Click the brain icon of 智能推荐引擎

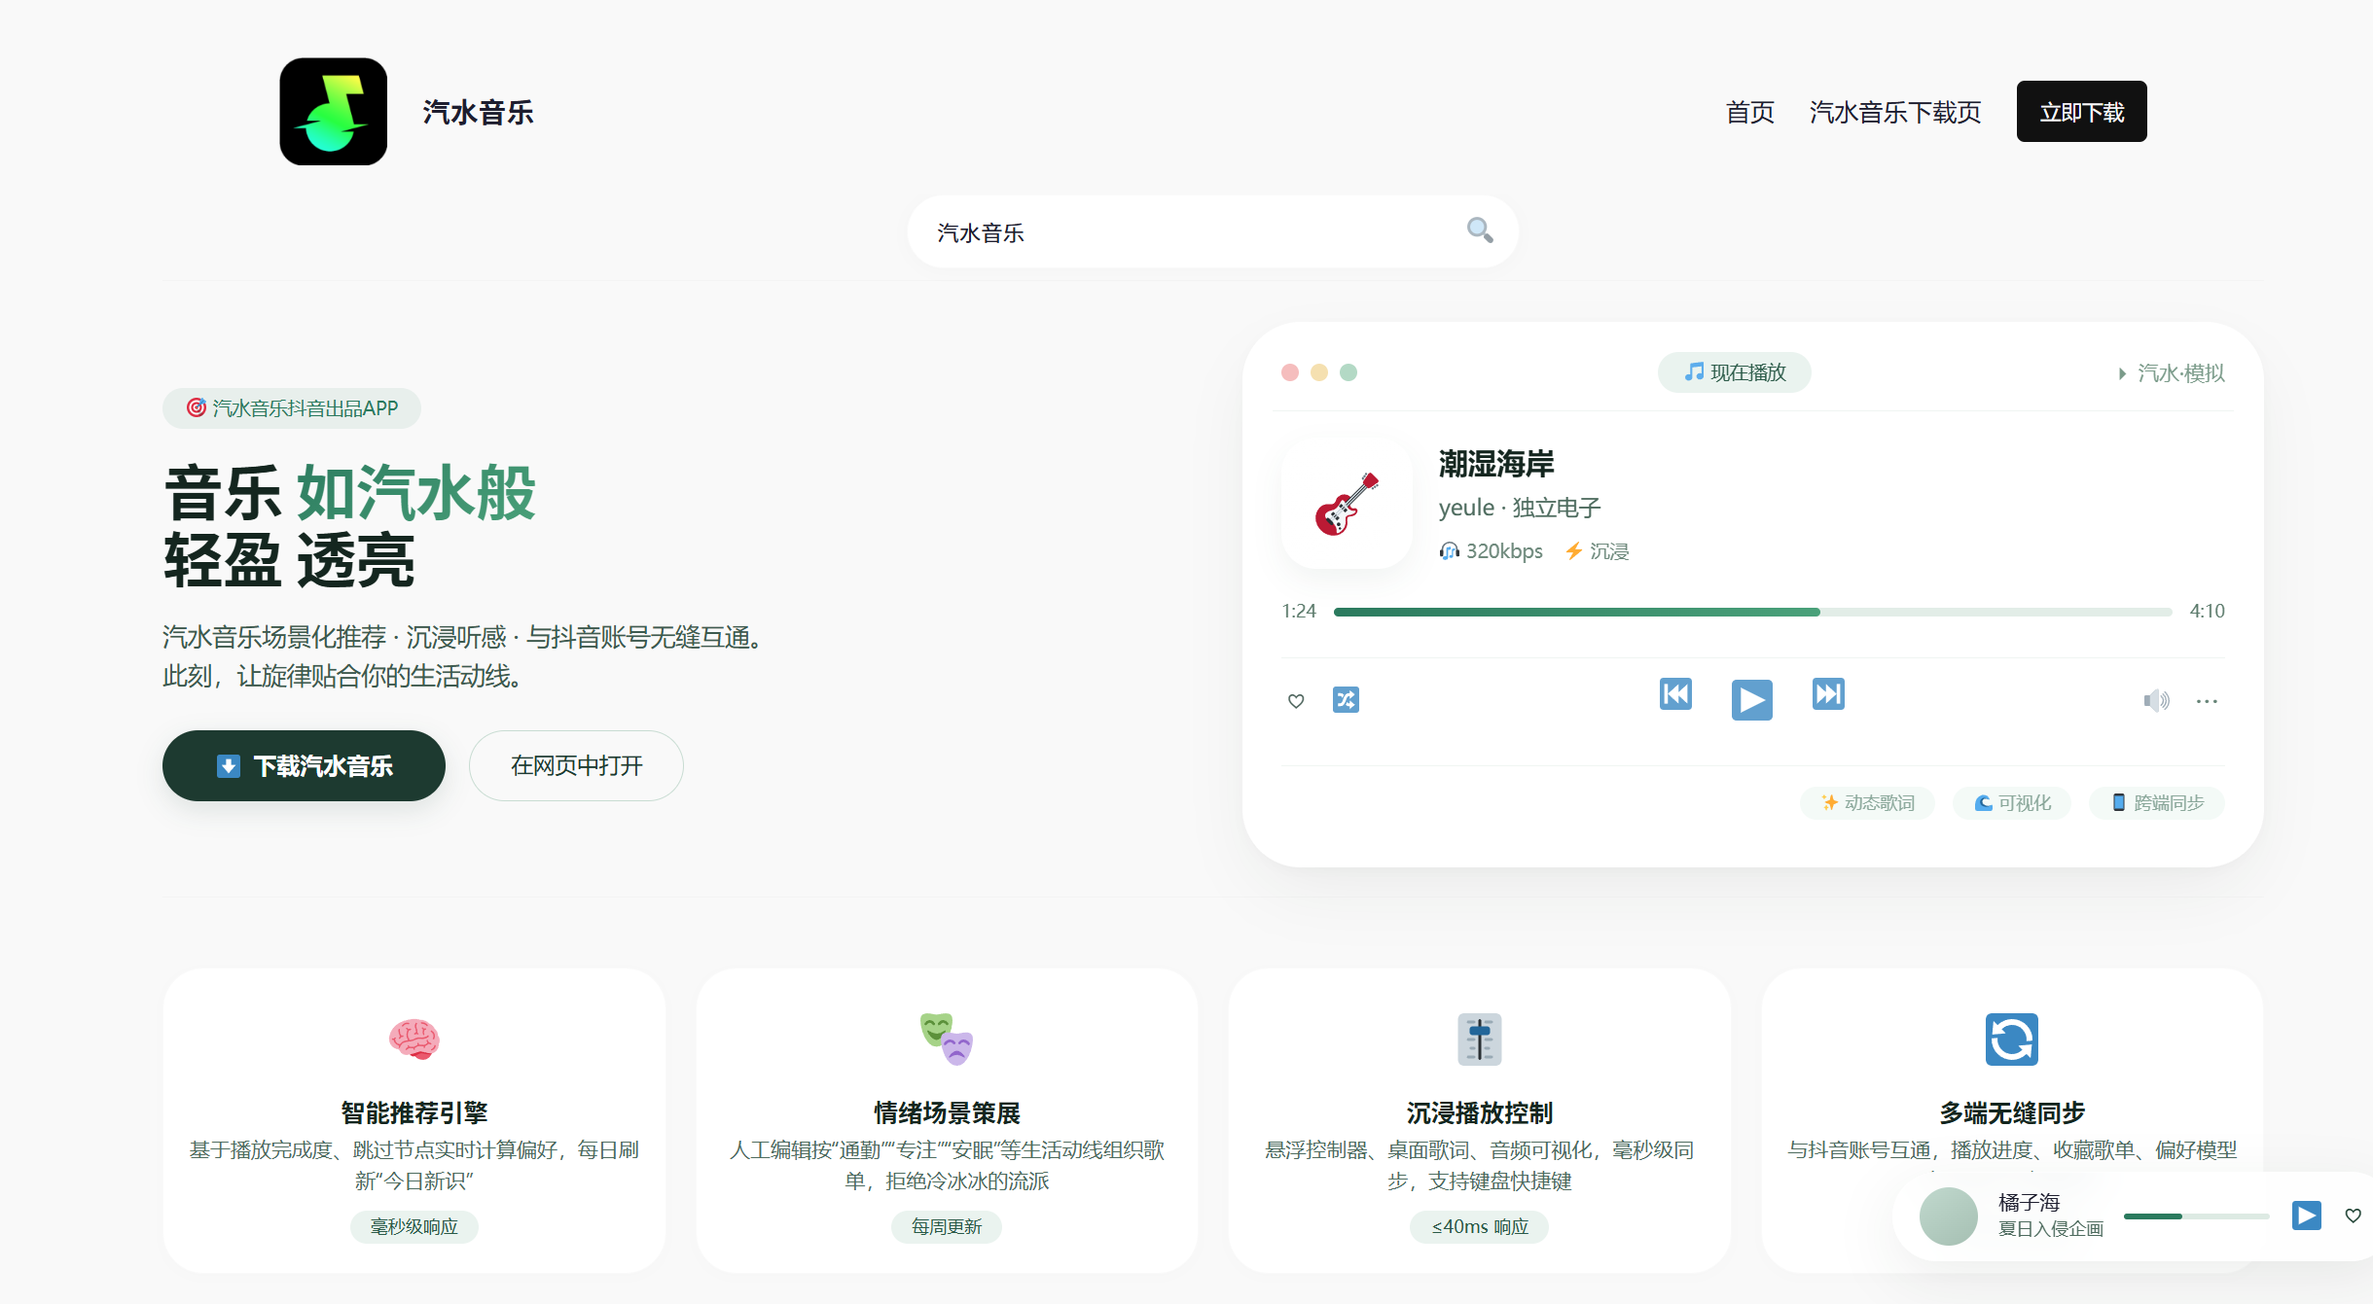[413, 1039]
